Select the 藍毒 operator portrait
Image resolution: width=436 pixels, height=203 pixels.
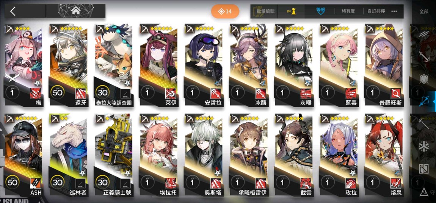[339, 65]
